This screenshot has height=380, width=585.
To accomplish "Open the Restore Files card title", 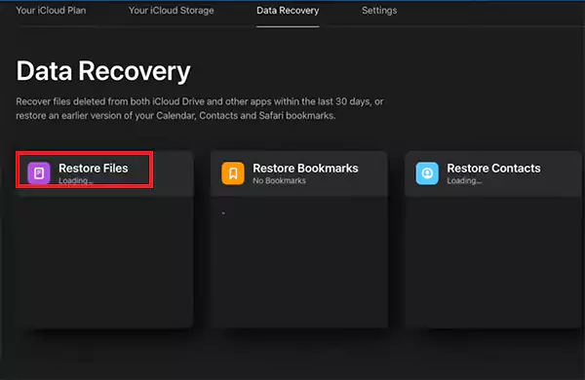I will click(94, 169).
